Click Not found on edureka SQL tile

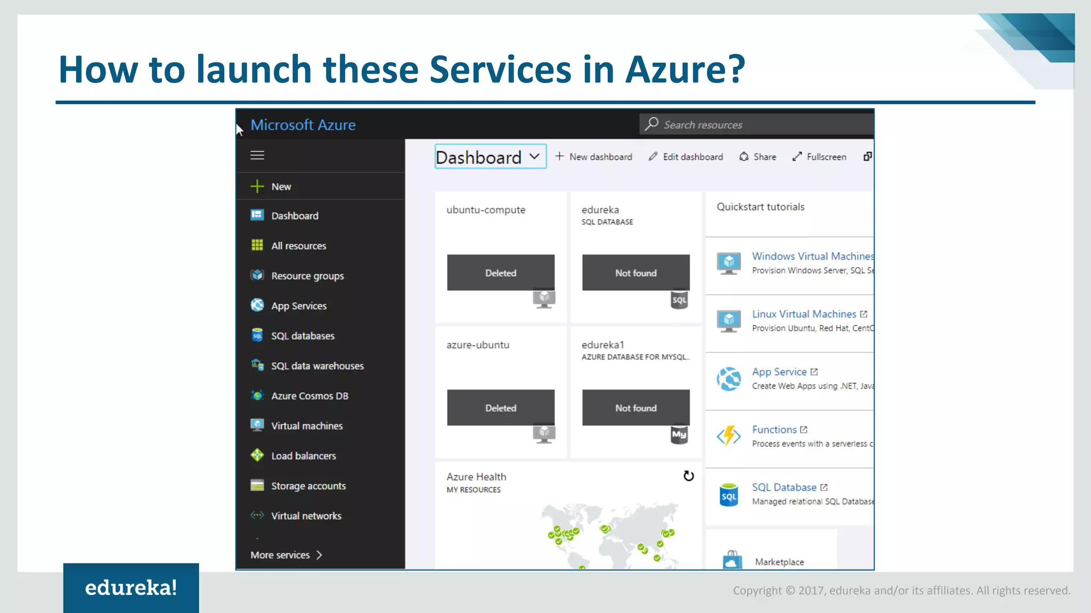[x=636, y=272]
